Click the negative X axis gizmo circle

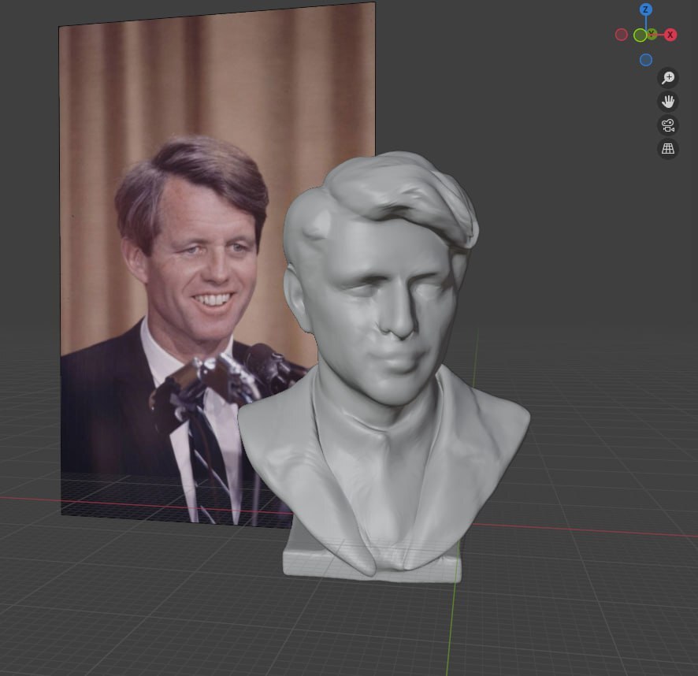[621, 35]
